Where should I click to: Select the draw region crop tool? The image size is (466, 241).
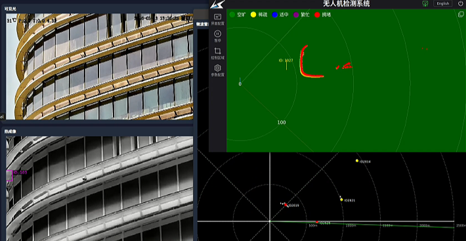pos(217,51)
